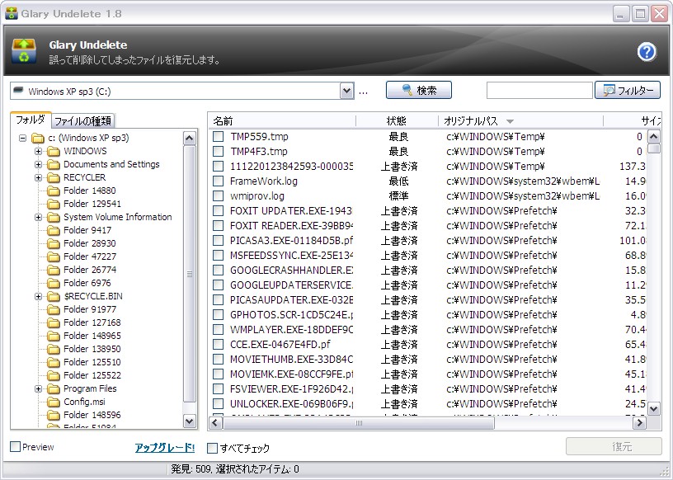Enable the Preview checkbox
Image resolution: width=673 pixels, height=480 pixels.
point(16,446)
